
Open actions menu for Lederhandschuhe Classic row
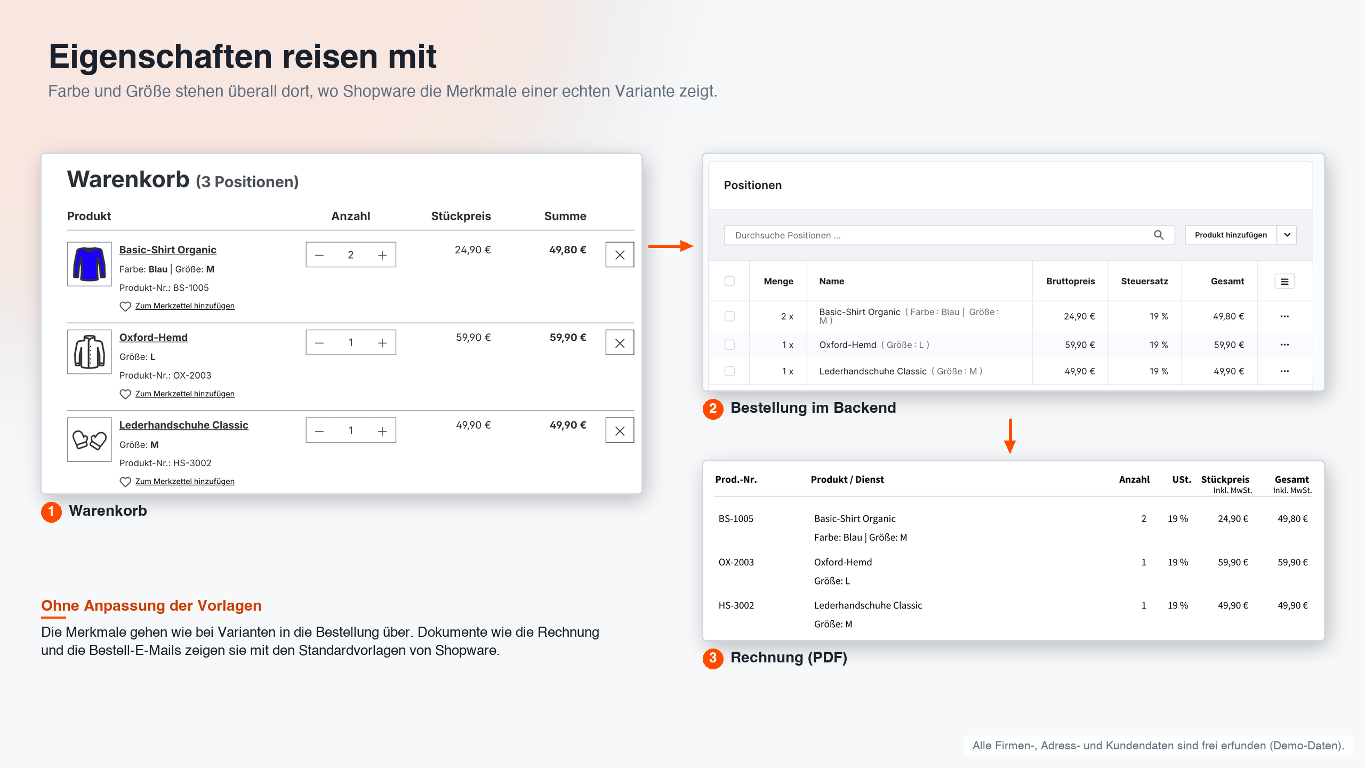(1284, 371)
